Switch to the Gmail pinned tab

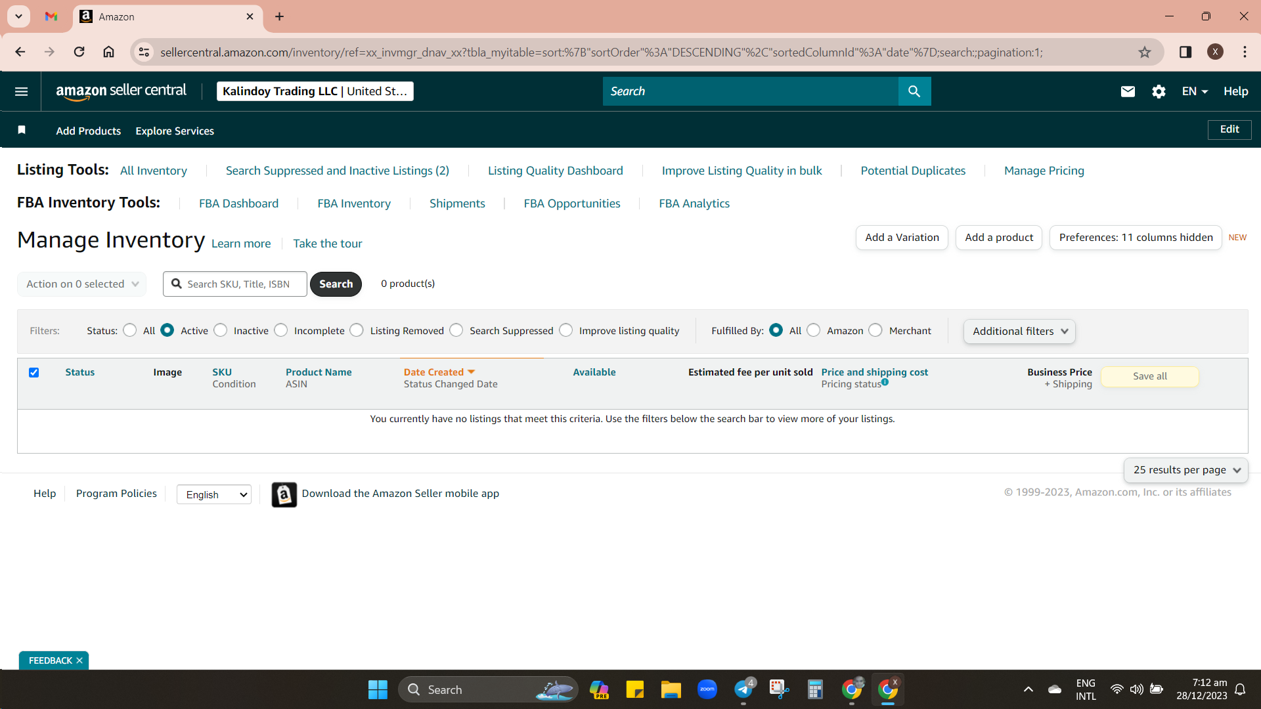[51, 16]
